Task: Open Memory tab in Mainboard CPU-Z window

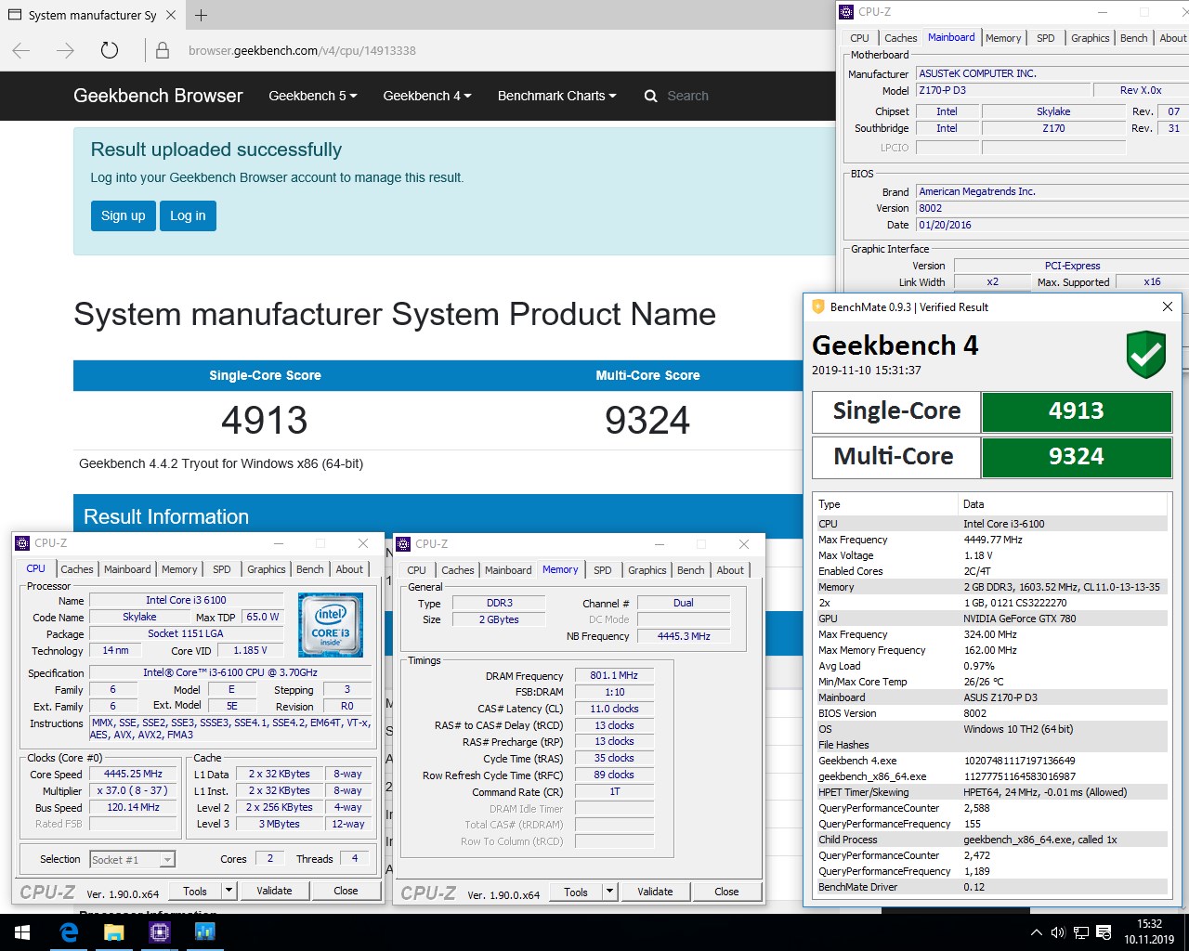Action: click(x=1003, y=38)
